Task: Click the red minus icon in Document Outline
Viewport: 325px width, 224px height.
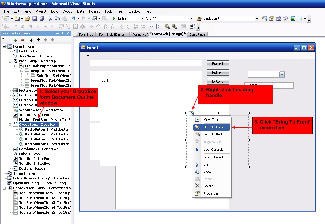Action: tap(22, 40)
